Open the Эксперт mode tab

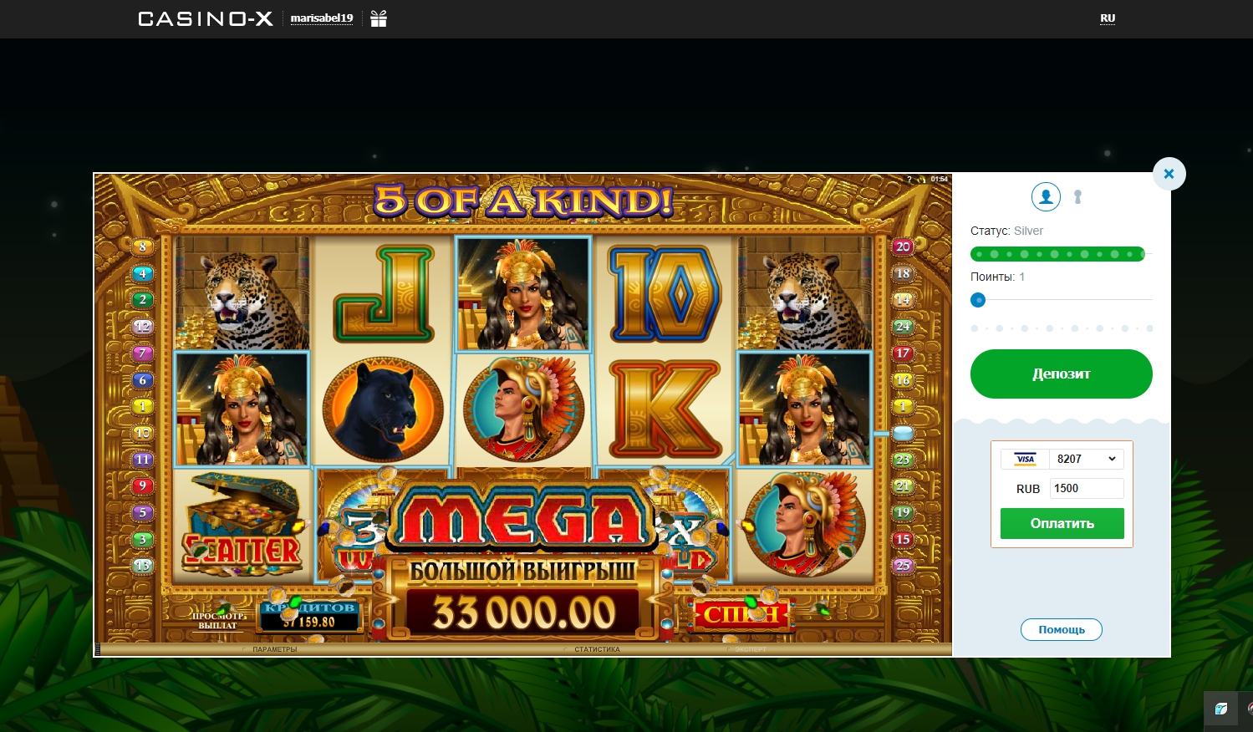[750, 649]
